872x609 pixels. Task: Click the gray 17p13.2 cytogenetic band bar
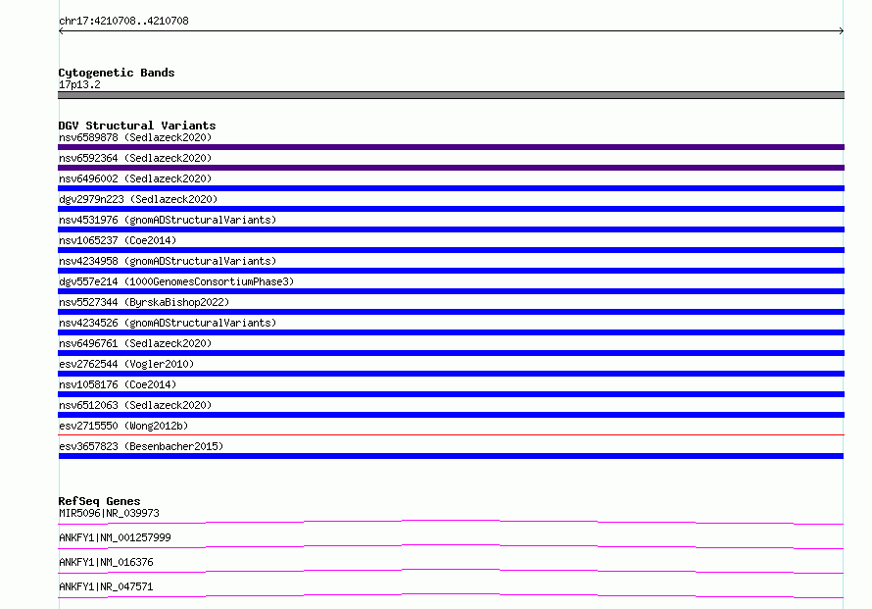(451, 95)
